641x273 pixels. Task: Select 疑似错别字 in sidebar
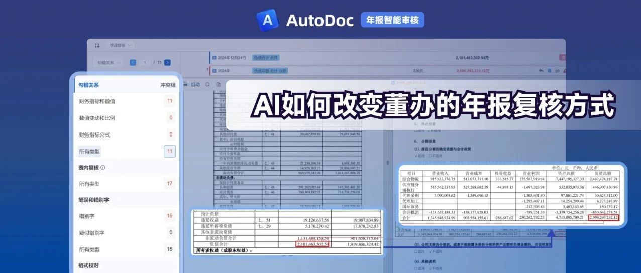[92, 233]
